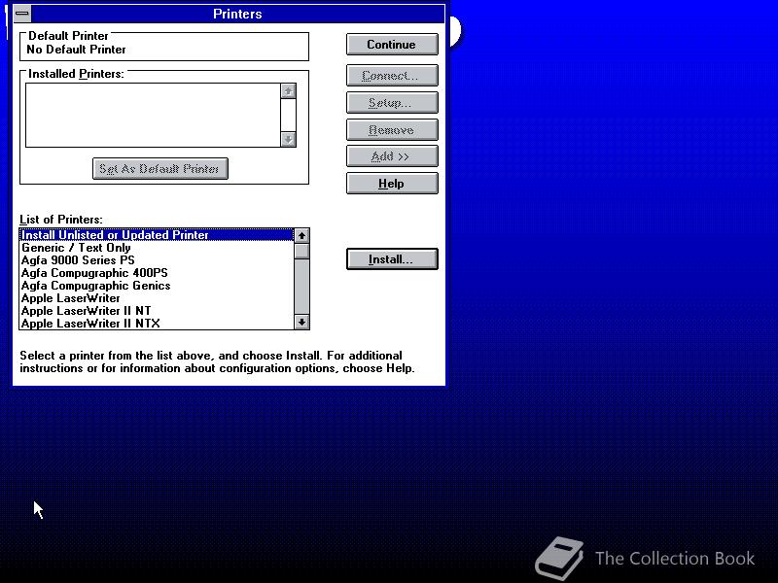Click the Install button
This screenshot has width=778, height=583.
392,258
